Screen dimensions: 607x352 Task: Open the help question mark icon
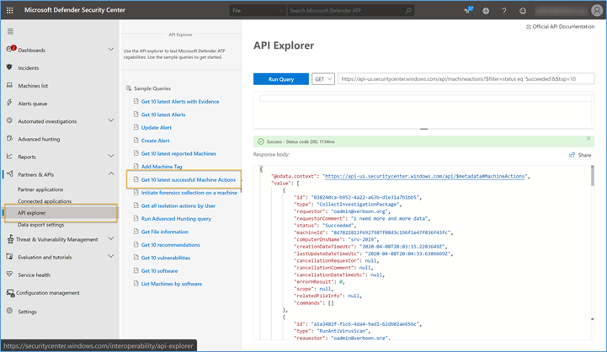(504, 11)
